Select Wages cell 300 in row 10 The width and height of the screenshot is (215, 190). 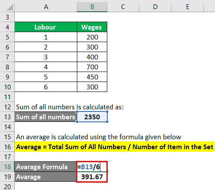coord(92,87)
